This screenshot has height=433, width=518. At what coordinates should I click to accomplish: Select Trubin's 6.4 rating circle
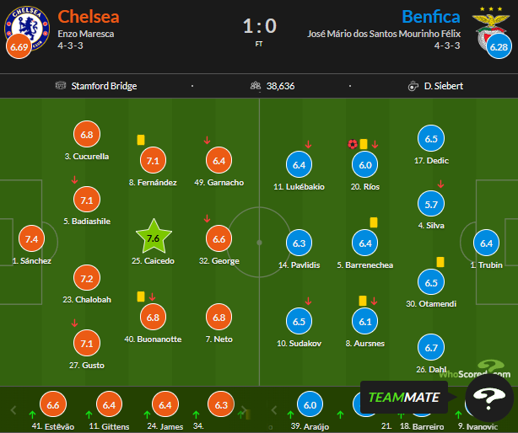coord(486,243)
